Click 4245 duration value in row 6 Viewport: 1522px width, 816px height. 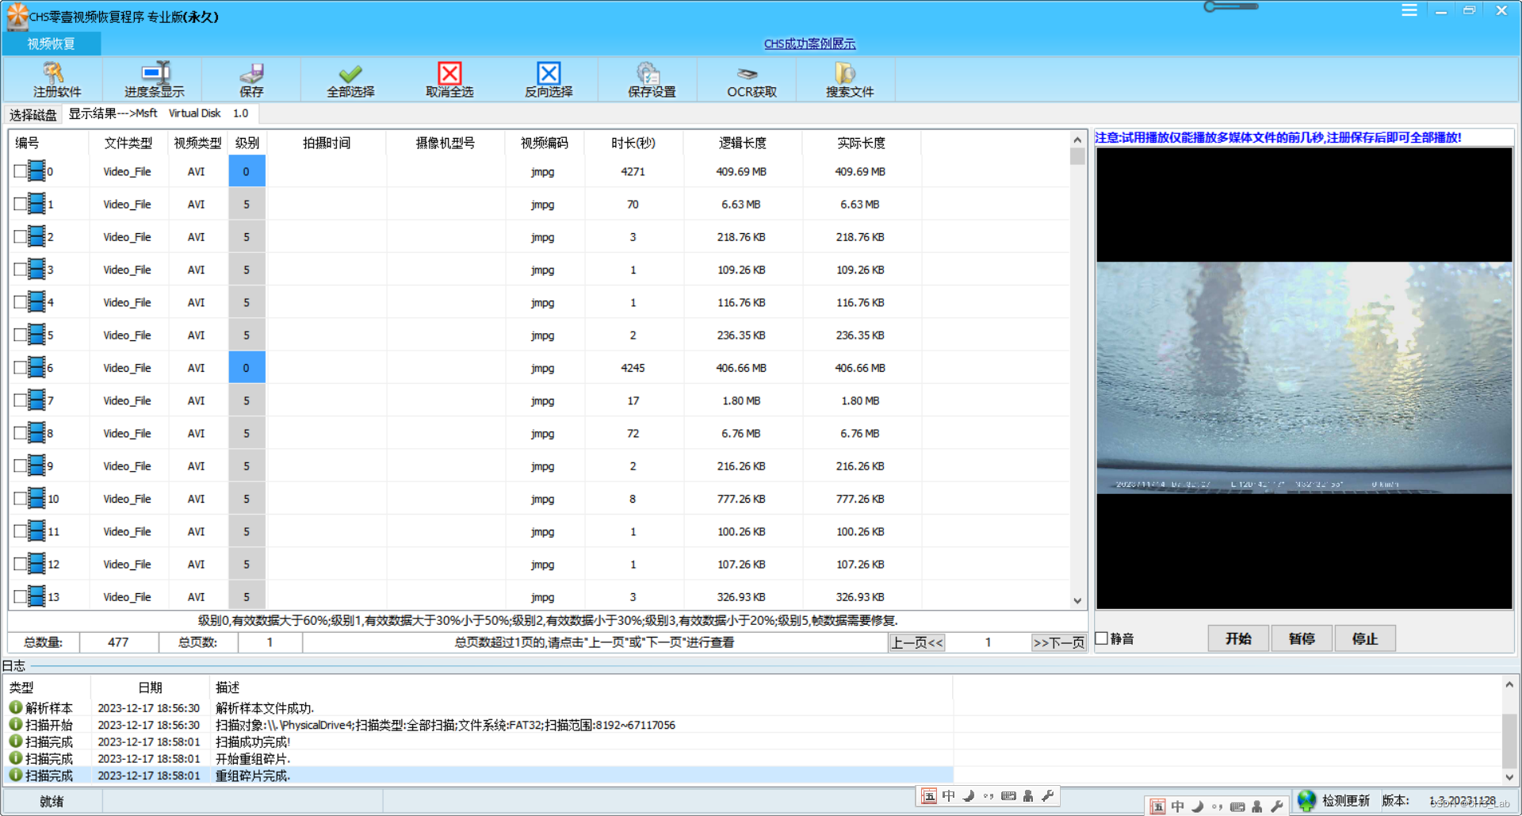(x=633, y=368)
